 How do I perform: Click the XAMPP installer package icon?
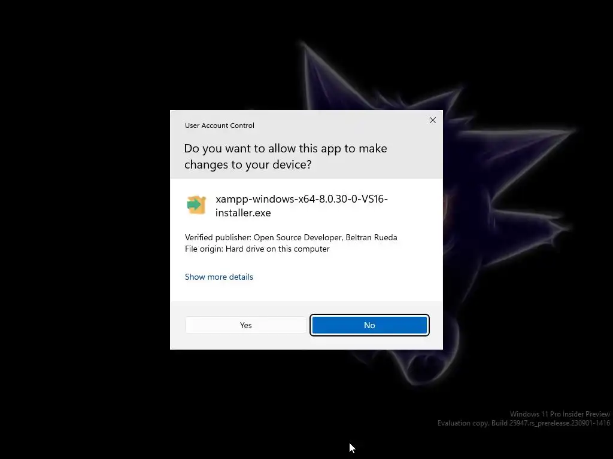(x=196, y=205)
